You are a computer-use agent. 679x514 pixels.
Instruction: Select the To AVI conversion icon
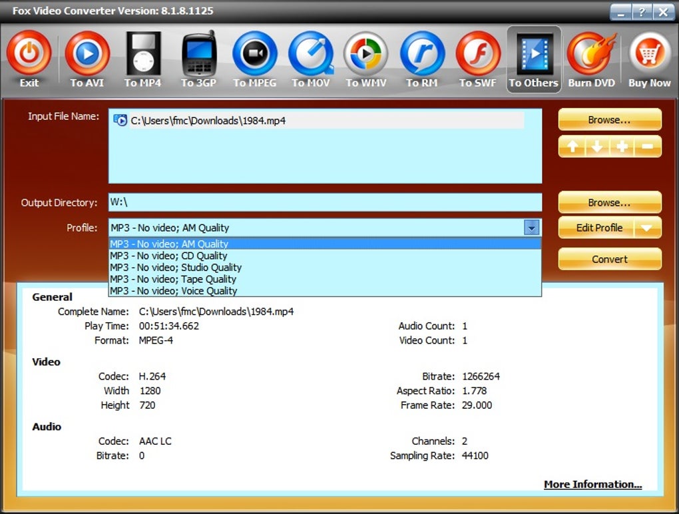87,53
